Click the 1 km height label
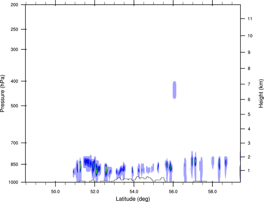264x202 pixels. click(x=249, y=171)
